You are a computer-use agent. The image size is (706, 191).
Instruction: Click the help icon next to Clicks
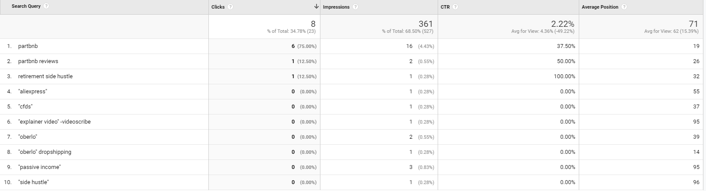[x=230, y=7]
